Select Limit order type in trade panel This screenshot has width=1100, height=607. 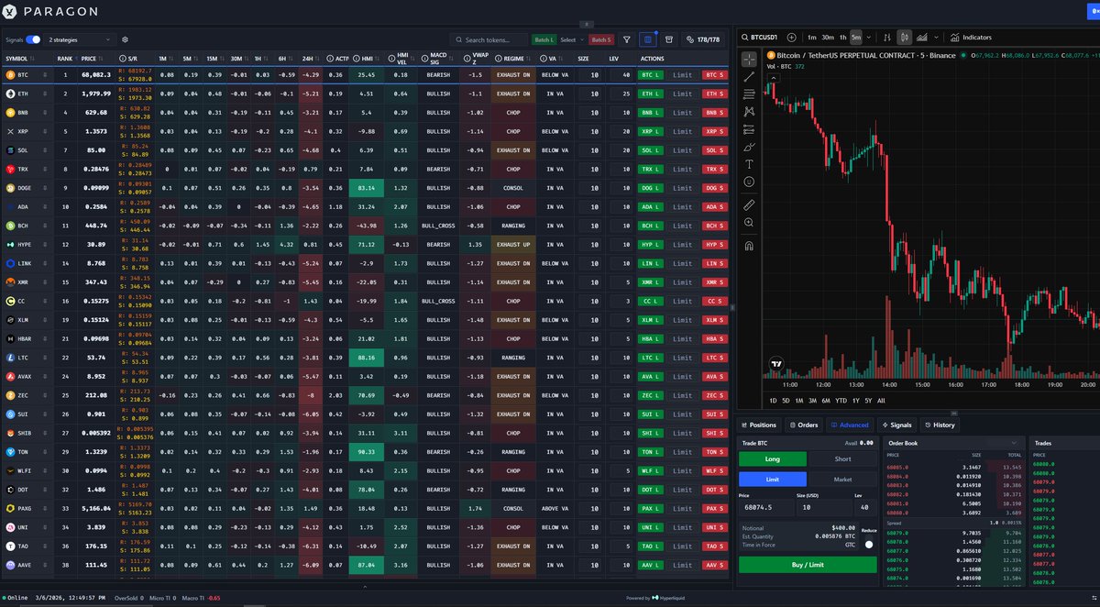tap(773, 479)
